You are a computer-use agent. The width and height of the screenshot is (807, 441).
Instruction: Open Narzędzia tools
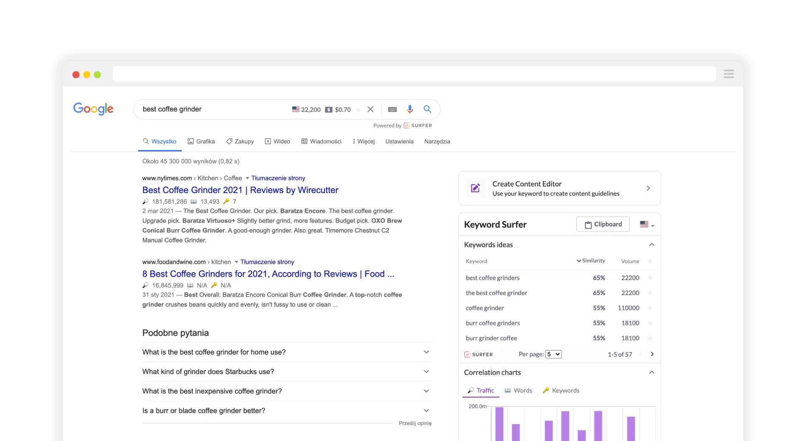[x=437, y=141]
